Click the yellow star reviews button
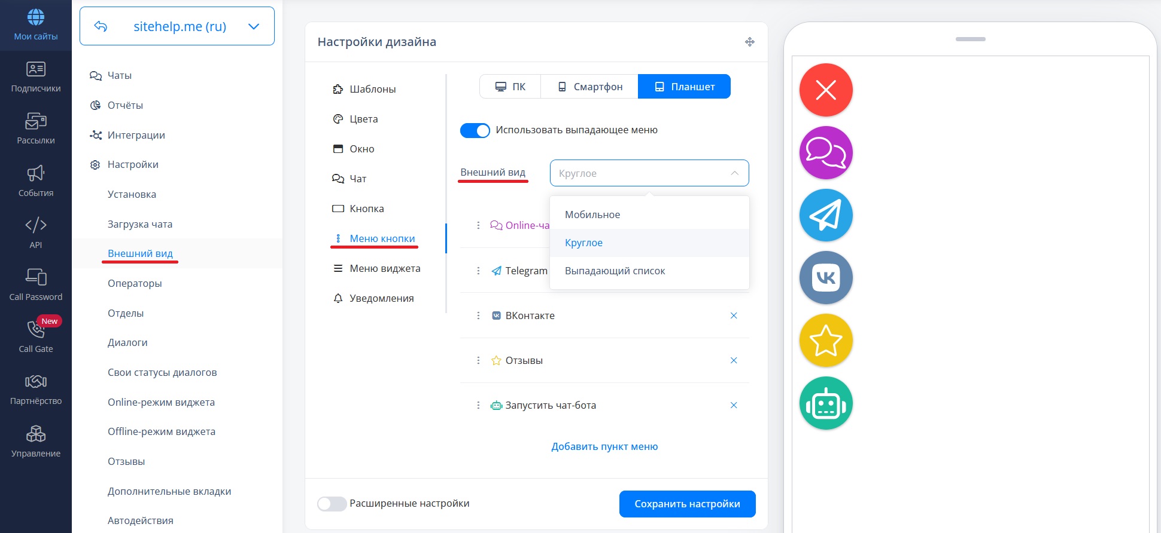Viewport: 1161px width, 533px height. pyautogui.click(x=826, y=341)
